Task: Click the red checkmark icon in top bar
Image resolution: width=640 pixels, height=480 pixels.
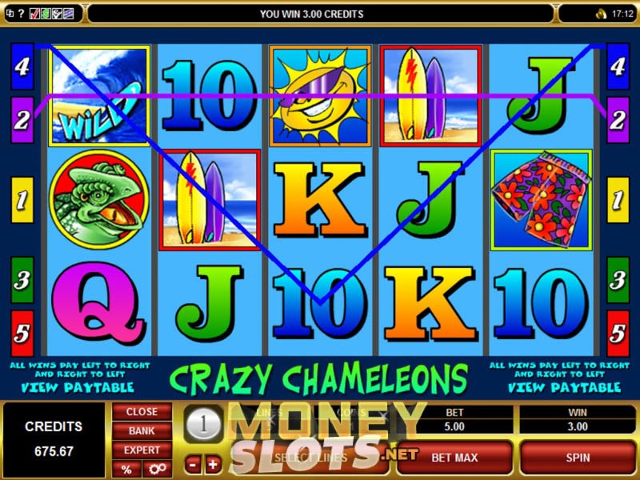Action: pos(34,14)
